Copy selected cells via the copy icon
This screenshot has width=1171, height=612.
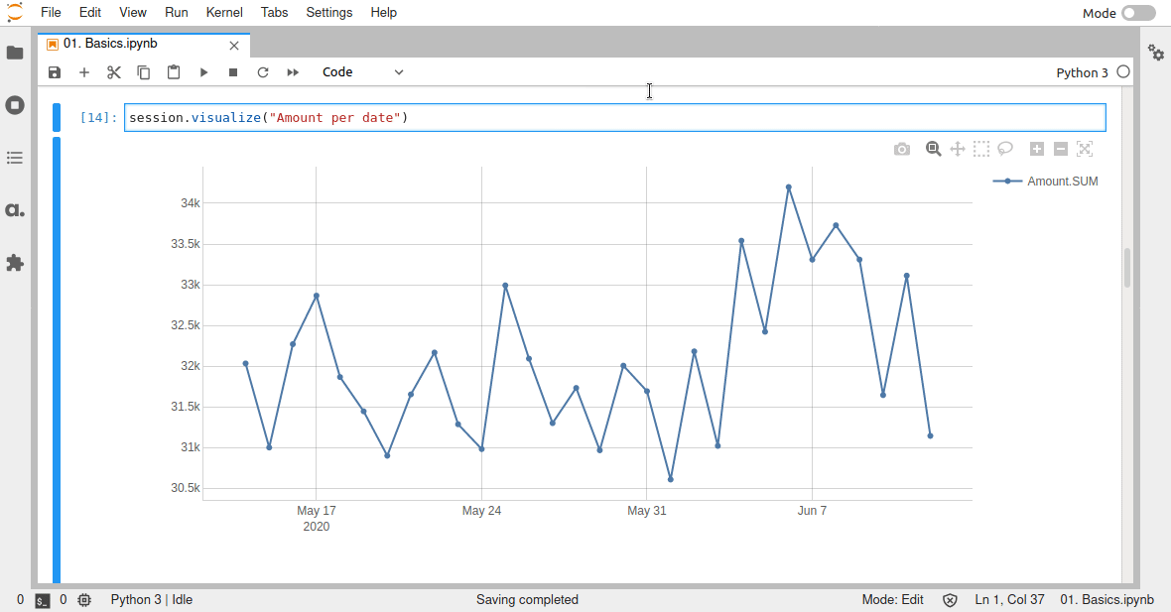[x=143, y=72]
